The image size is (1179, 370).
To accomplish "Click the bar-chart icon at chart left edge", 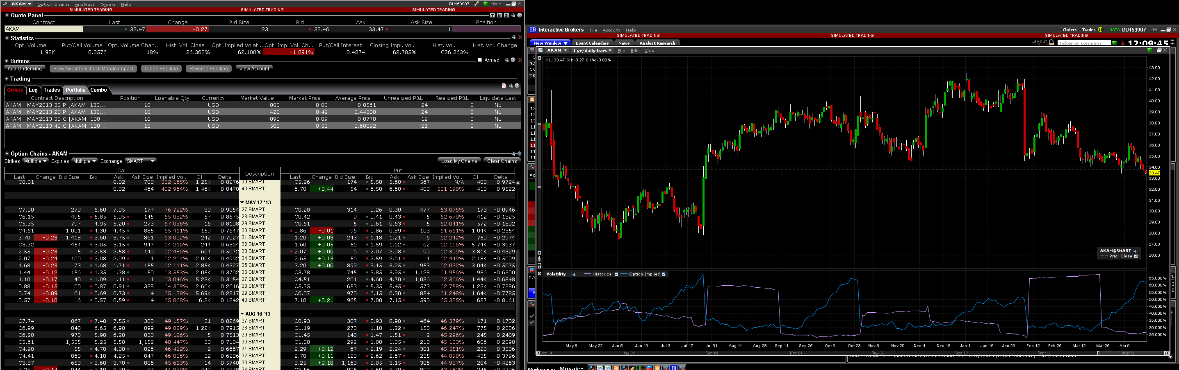I will click(540, 259).
